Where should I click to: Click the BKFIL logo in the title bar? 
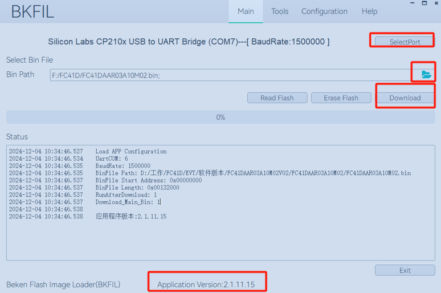[32, 12]
